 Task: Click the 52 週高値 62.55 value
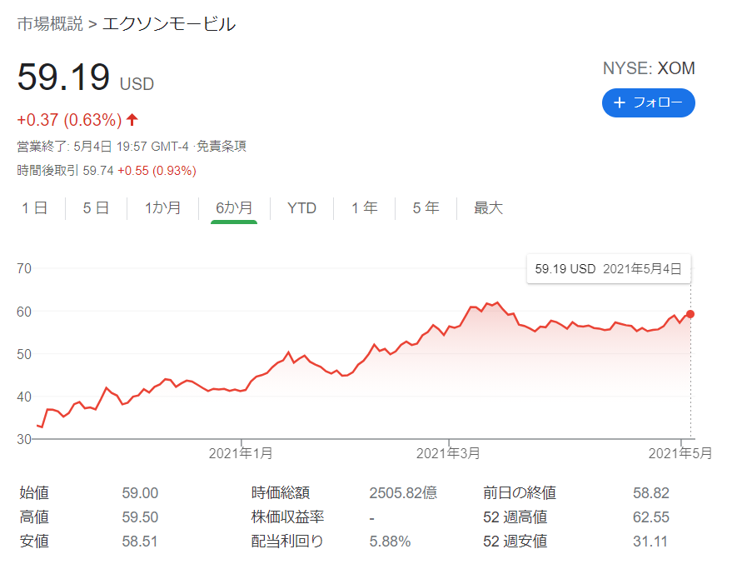650,517
